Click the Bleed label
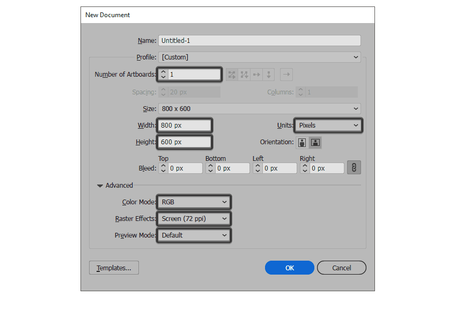This screenshot has width=456, height=310. pos(148,168)
